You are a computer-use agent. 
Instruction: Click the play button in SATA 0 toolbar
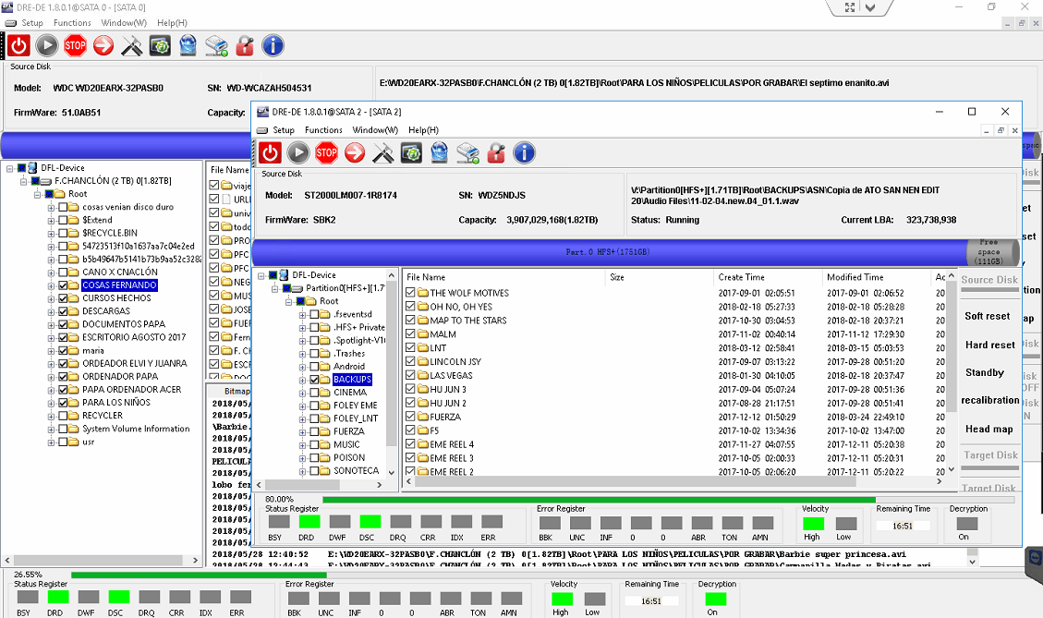[46, 46]
